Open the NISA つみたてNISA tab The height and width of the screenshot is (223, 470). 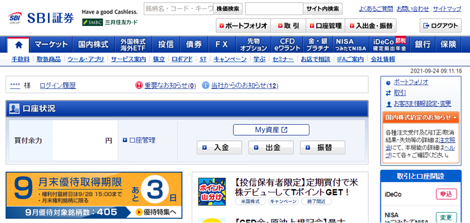coord(351,45)
